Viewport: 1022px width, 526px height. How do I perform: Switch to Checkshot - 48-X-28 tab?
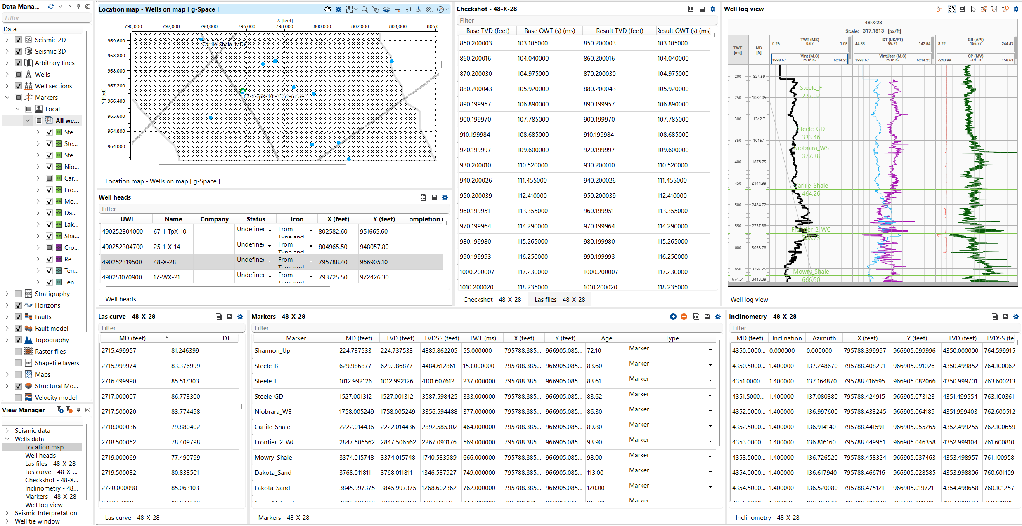coord(492,300)
